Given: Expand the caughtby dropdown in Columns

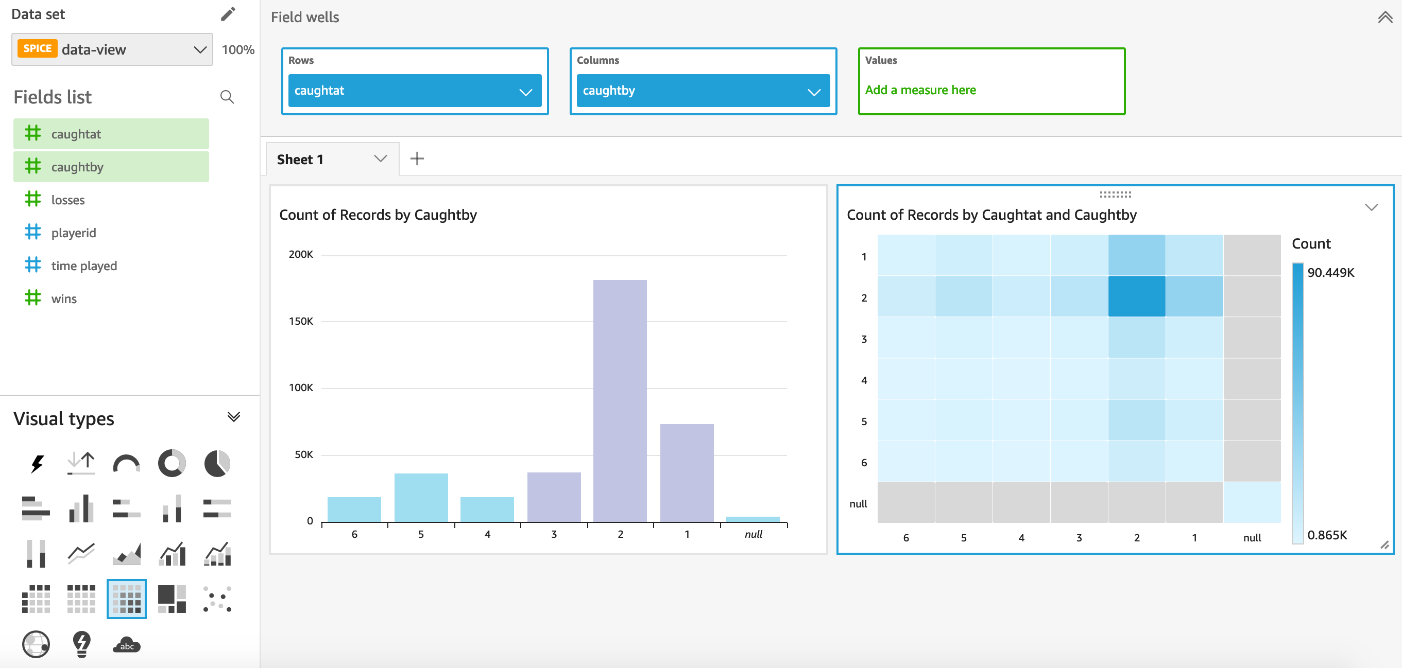Looking at the screenshot, I should pos(813,91).
